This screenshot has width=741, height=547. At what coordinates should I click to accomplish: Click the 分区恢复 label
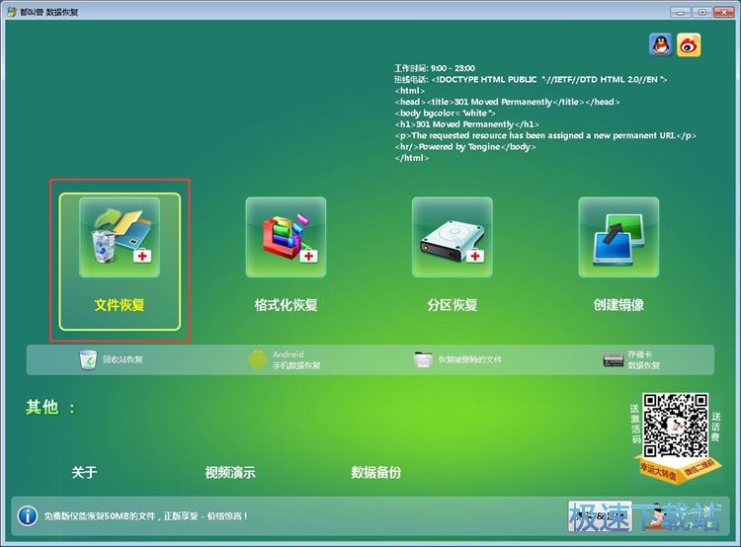453,305
